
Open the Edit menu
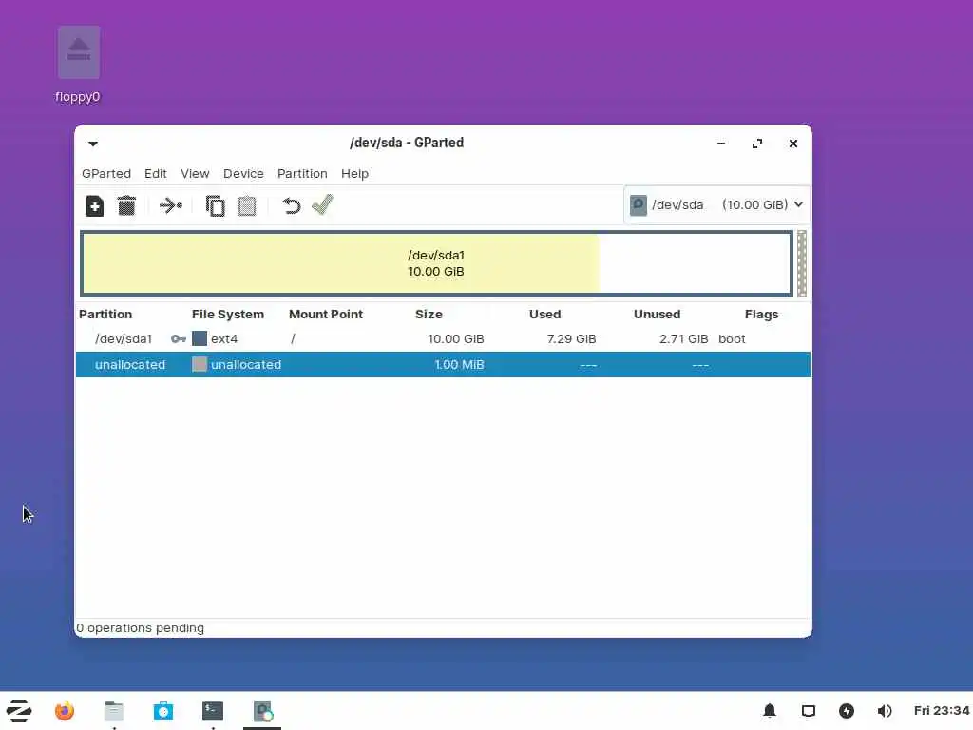tap(155, 173)
